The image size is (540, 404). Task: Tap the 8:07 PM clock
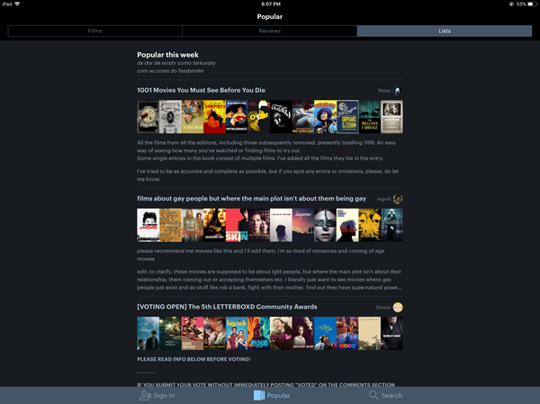271,4
